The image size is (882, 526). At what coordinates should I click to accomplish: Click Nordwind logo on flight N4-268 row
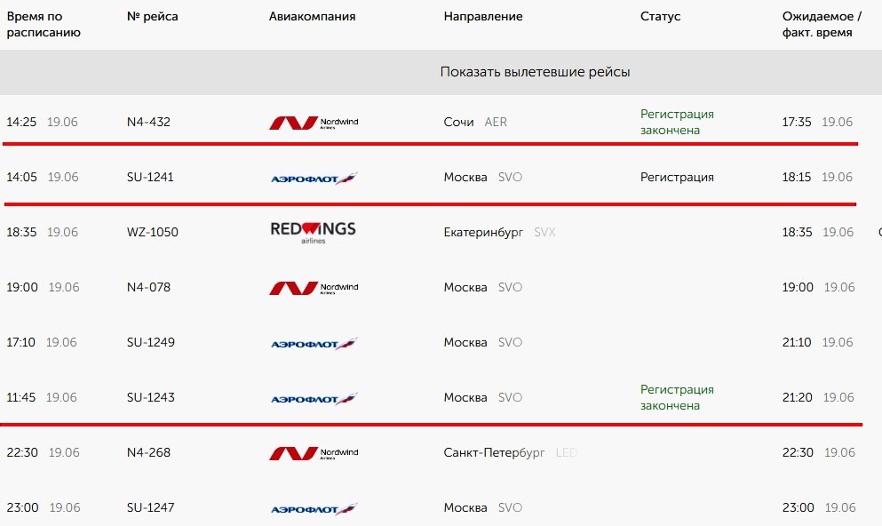click(x=314, y=453)
